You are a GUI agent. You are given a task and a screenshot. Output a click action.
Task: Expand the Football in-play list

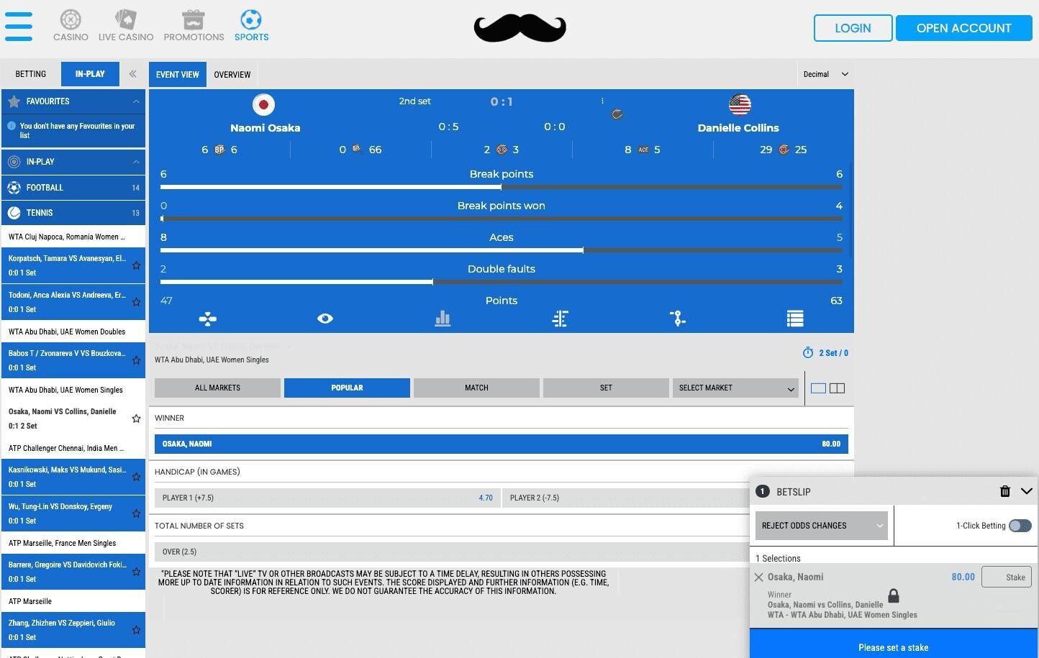tap(73, 188)
